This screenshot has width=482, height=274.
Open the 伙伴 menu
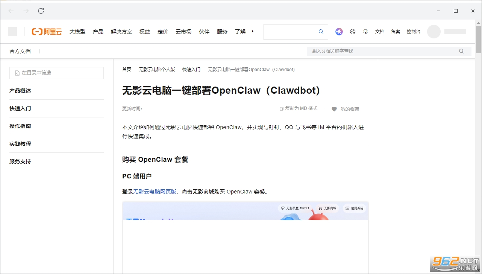coord(204,32)
